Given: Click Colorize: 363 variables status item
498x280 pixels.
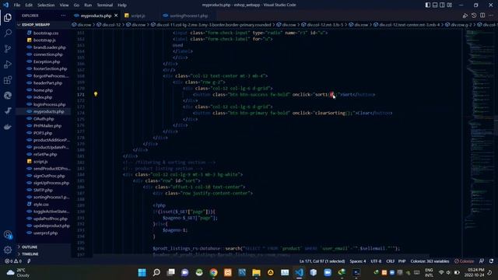Looking at the screenshot, I should tap(430, 261).
